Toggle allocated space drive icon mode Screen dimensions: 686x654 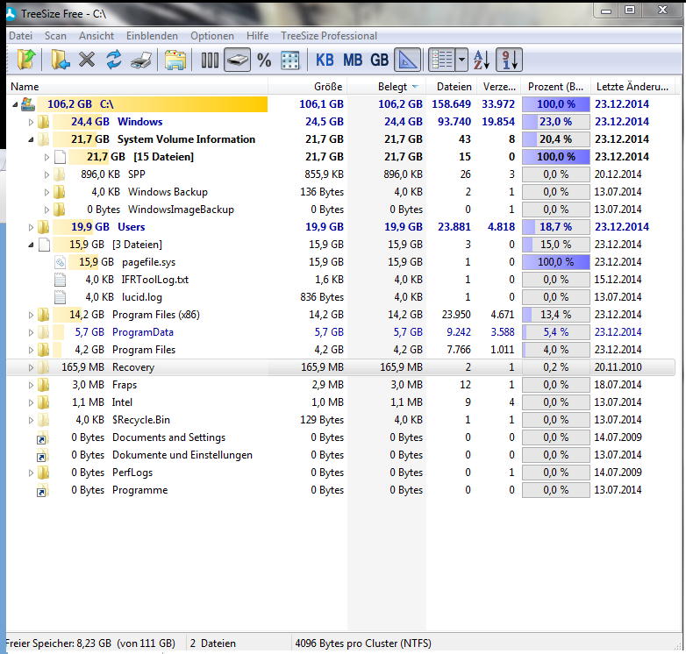[x=237, y=60]
